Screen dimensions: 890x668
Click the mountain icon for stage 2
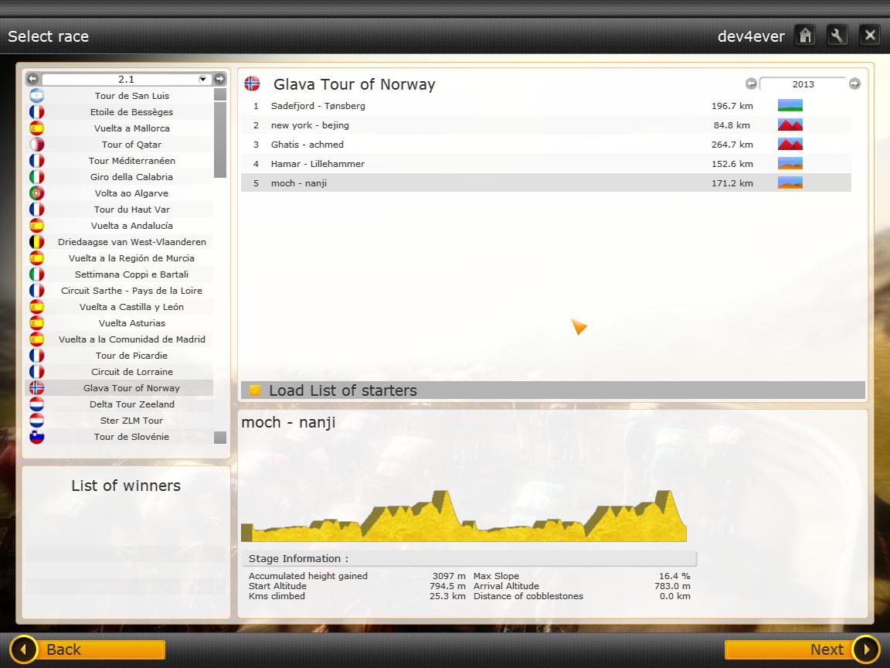(790, 125)
